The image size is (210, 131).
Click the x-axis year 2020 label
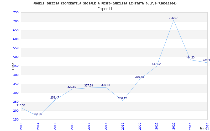[140, 126]
